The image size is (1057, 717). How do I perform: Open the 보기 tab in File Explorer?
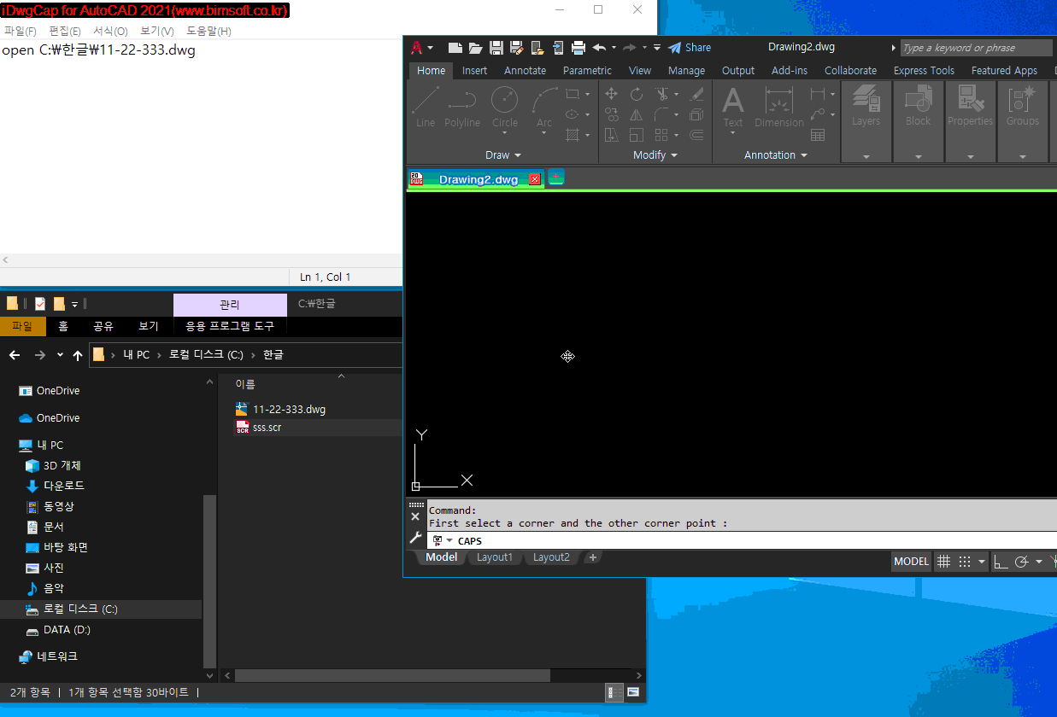coord(149,326)
